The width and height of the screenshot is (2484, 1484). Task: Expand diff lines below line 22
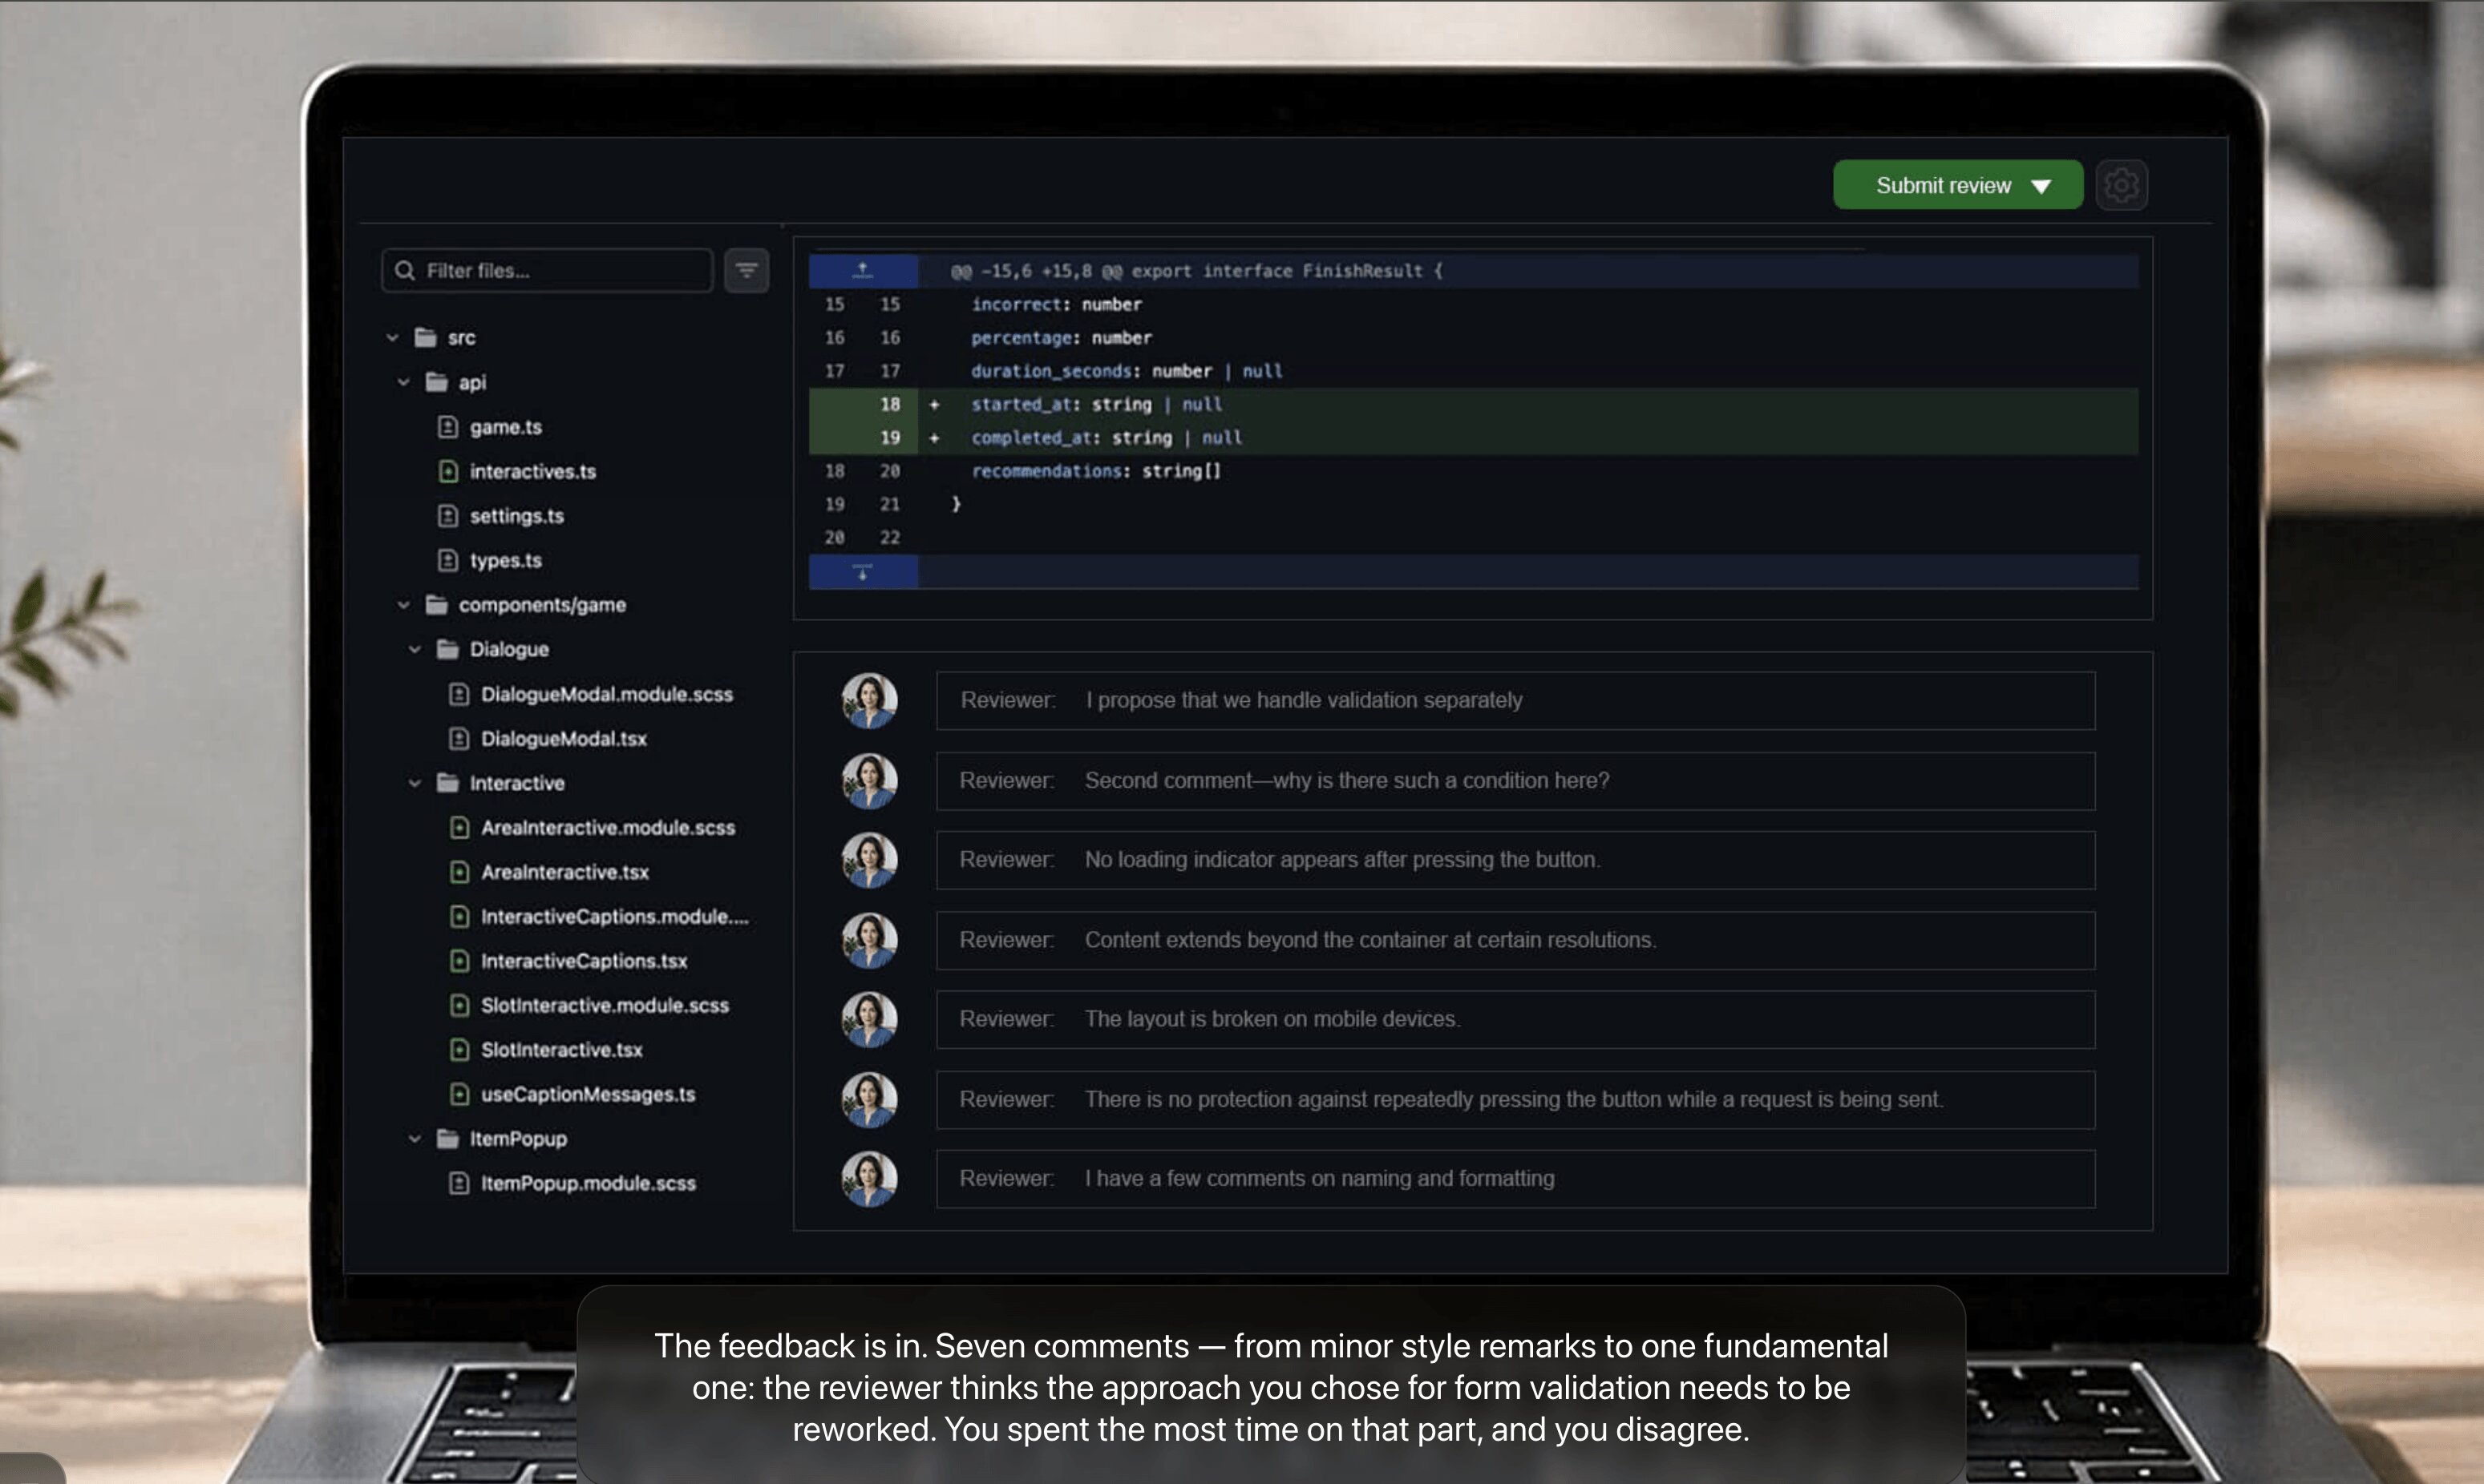click(863, 572)
